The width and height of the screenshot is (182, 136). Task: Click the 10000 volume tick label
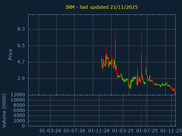[18, 100]
